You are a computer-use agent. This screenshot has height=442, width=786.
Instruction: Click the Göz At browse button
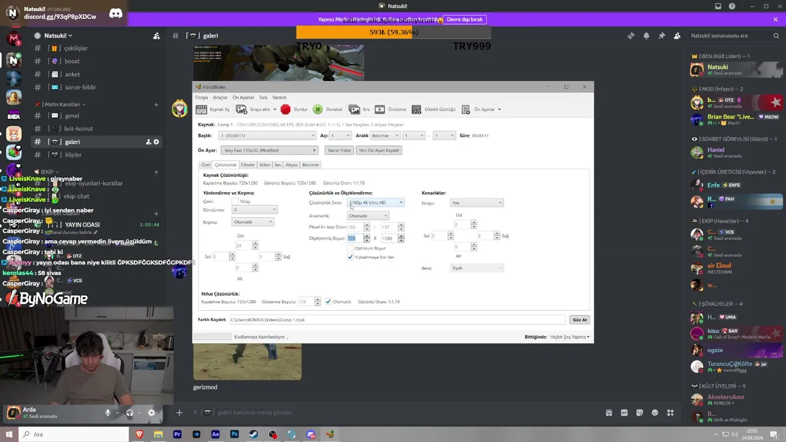[580, 320]
